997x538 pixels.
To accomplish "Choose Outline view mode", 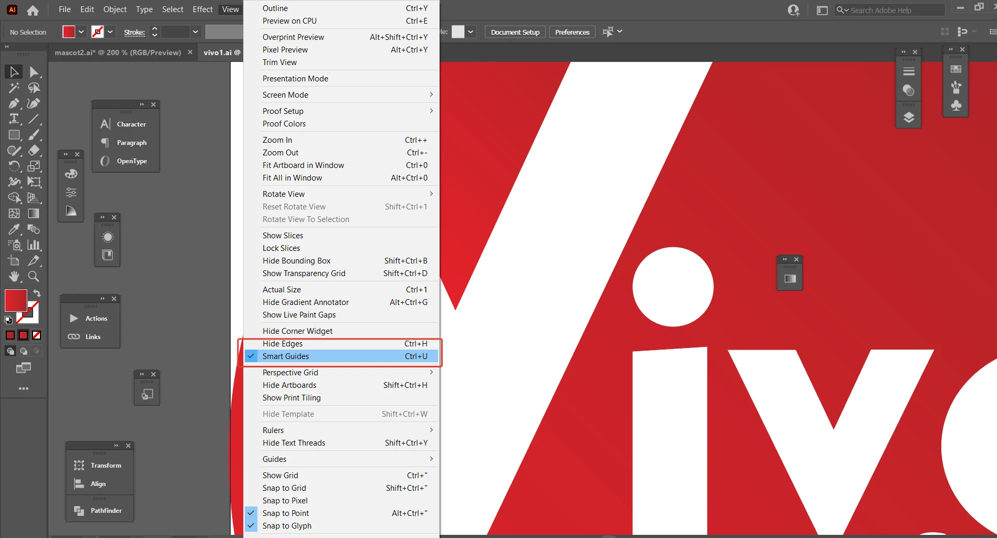I will pos(342,8).
